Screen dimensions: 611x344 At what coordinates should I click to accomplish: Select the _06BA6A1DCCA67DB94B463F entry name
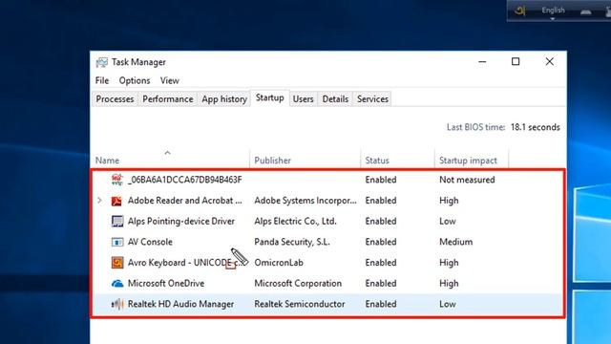[x=184, y=180]
